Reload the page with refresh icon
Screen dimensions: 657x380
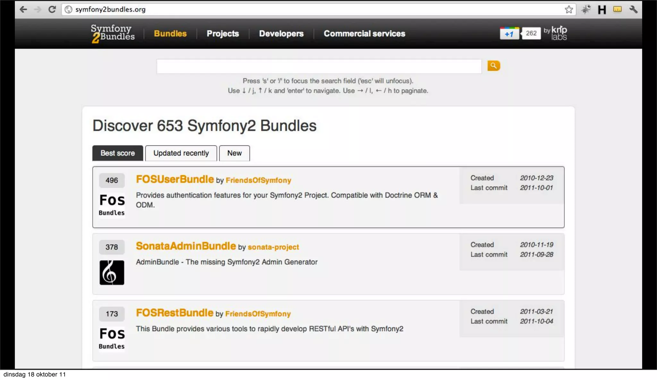(x=52, y=9)
